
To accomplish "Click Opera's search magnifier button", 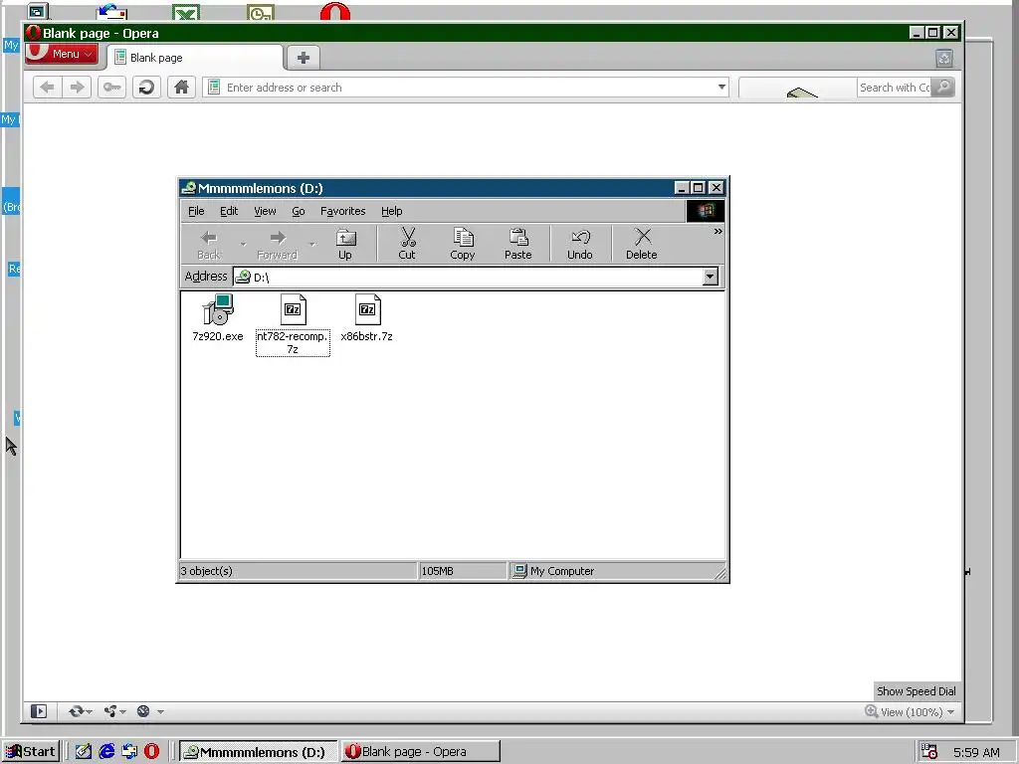I will click(943, 88).
